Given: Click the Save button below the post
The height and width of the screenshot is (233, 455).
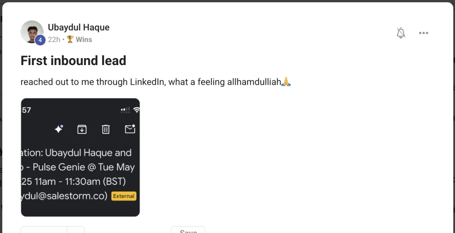Looking at the screenshot, I should pos(188,230).
